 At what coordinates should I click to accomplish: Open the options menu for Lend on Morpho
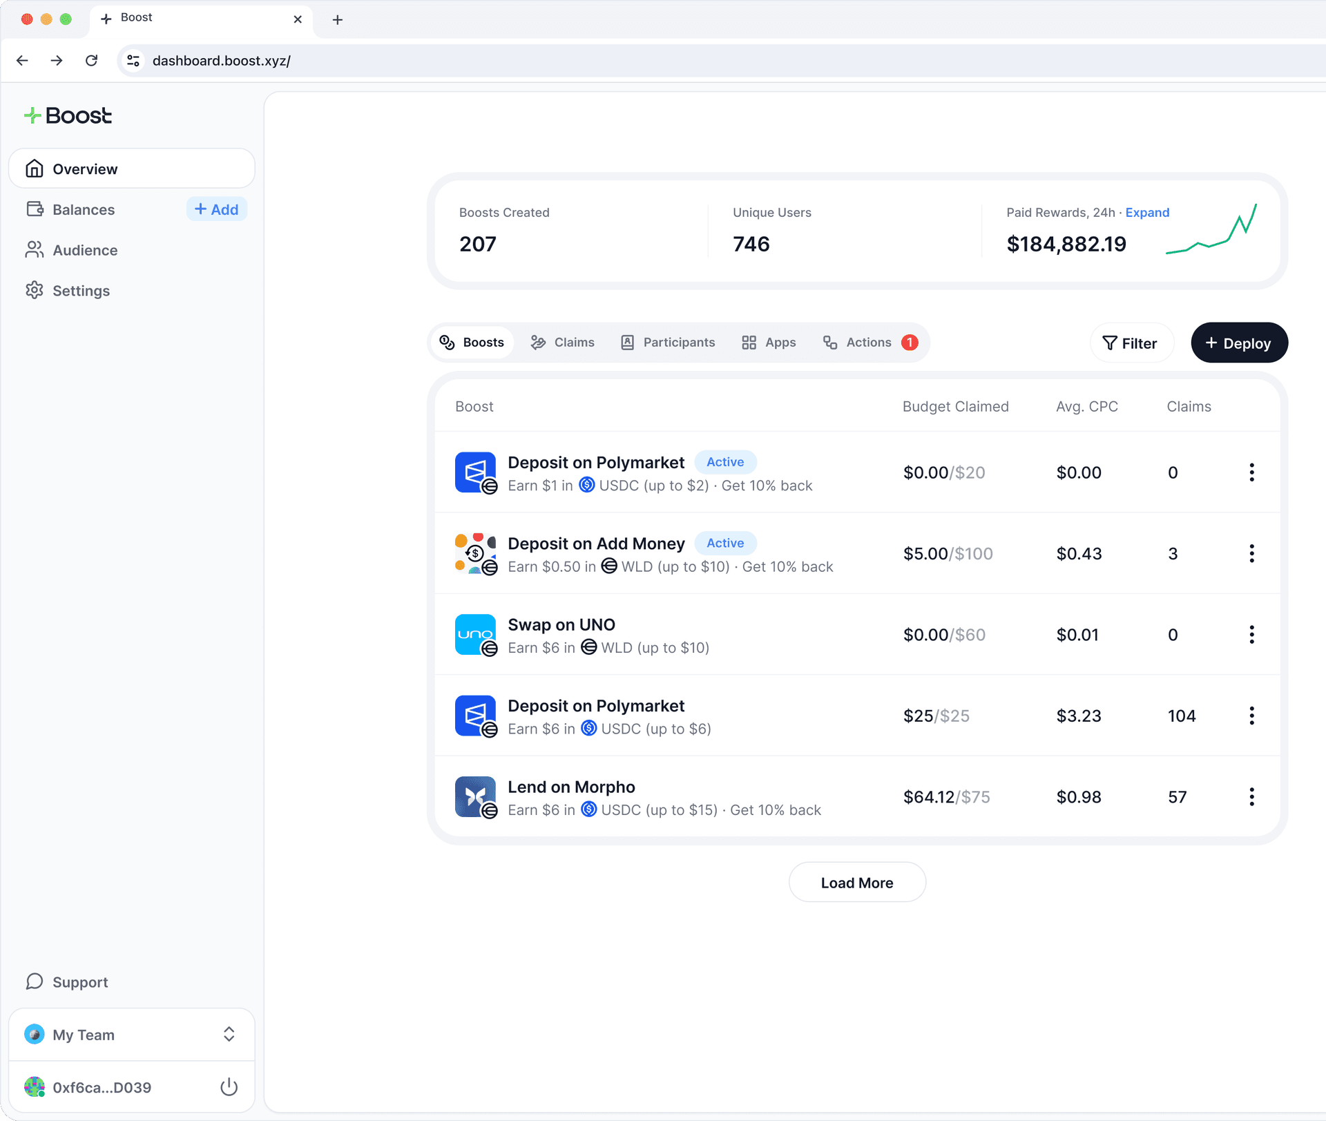(1251, 796)
